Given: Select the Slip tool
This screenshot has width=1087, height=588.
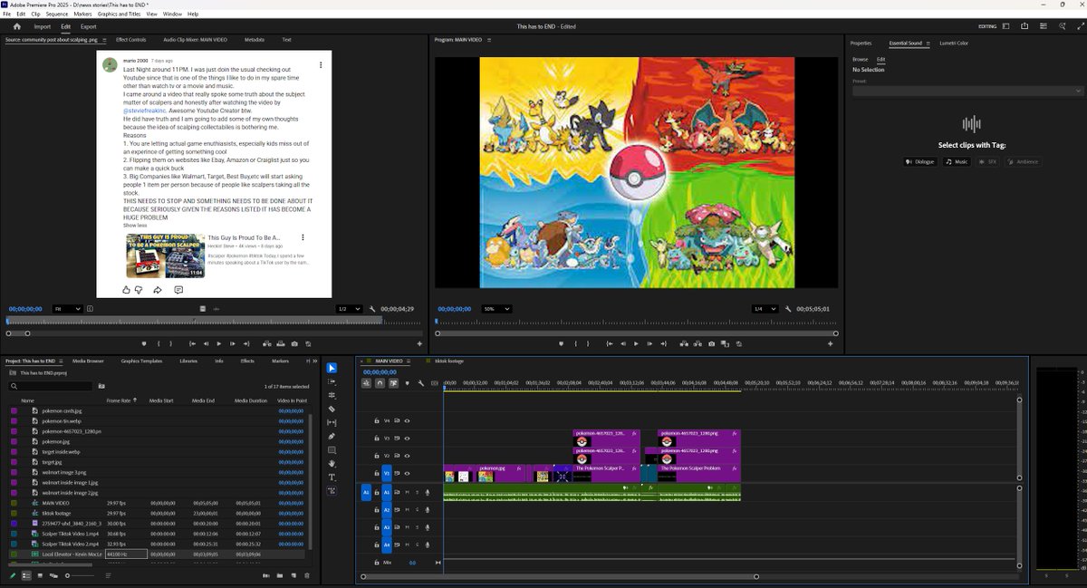Looking at the screenshot, I should [x=332, y=422].
